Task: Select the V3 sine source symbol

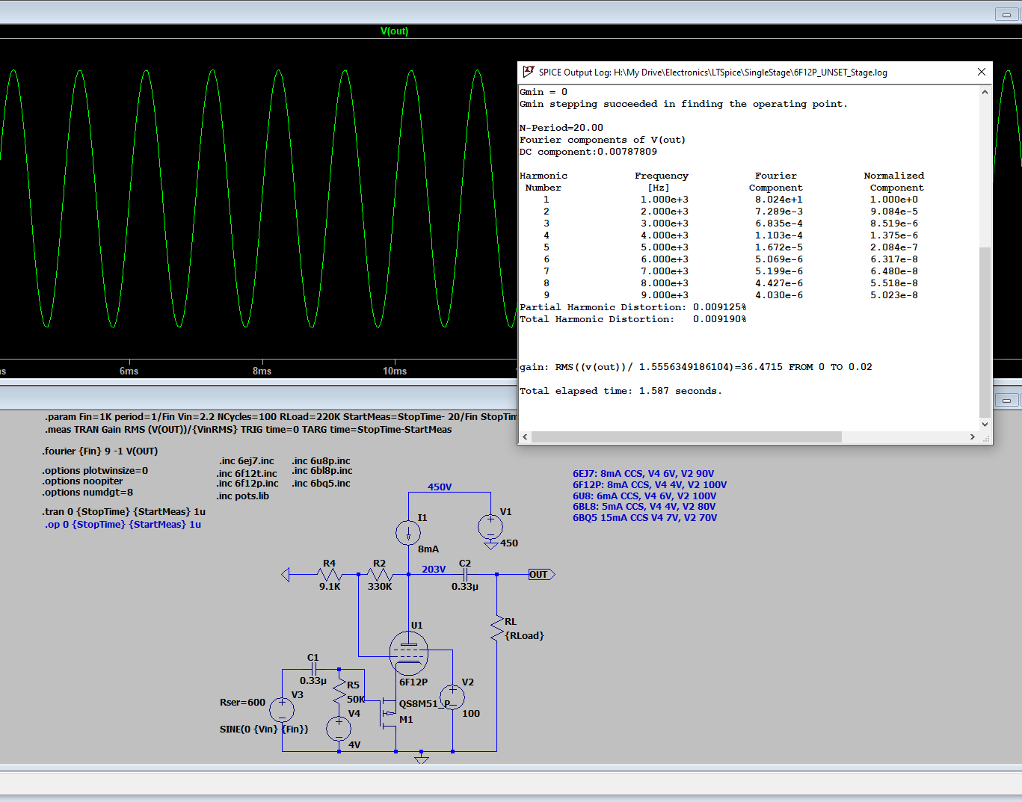Action: (282, 709)
